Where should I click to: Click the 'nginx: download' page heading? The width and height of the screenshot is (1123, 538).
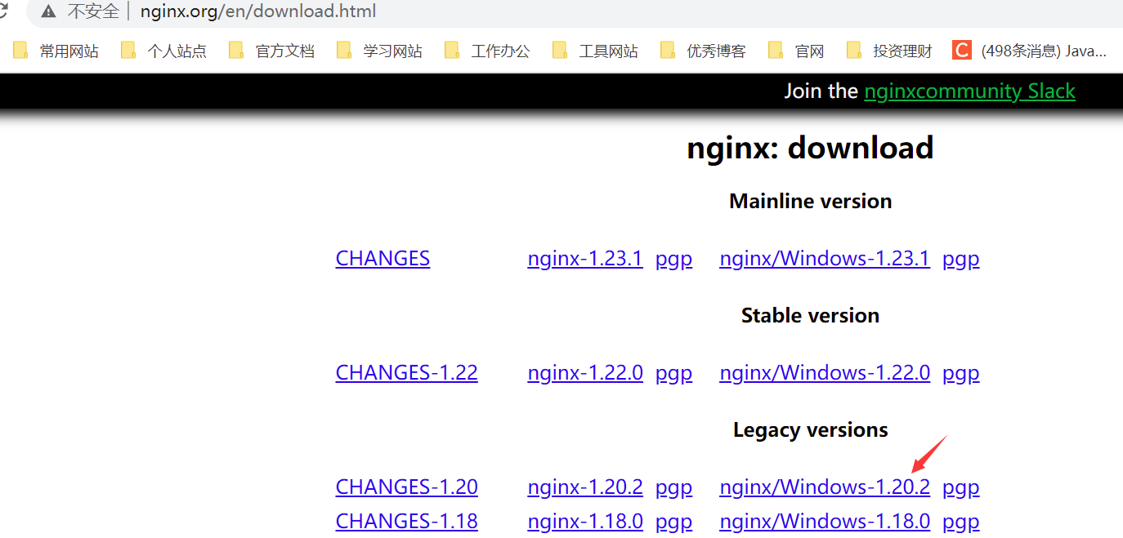(810, 148)
